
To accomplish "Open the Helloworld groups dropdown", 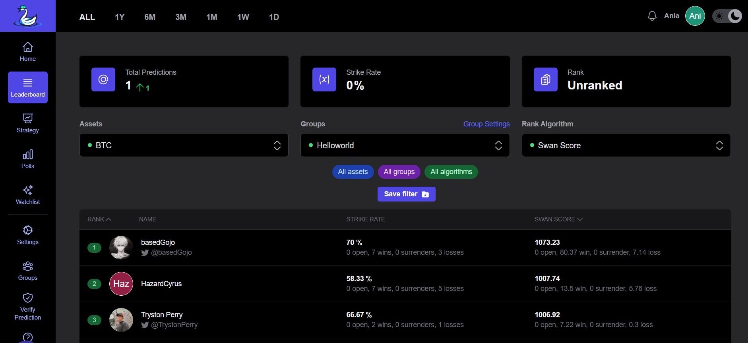I will click(405, 145).
